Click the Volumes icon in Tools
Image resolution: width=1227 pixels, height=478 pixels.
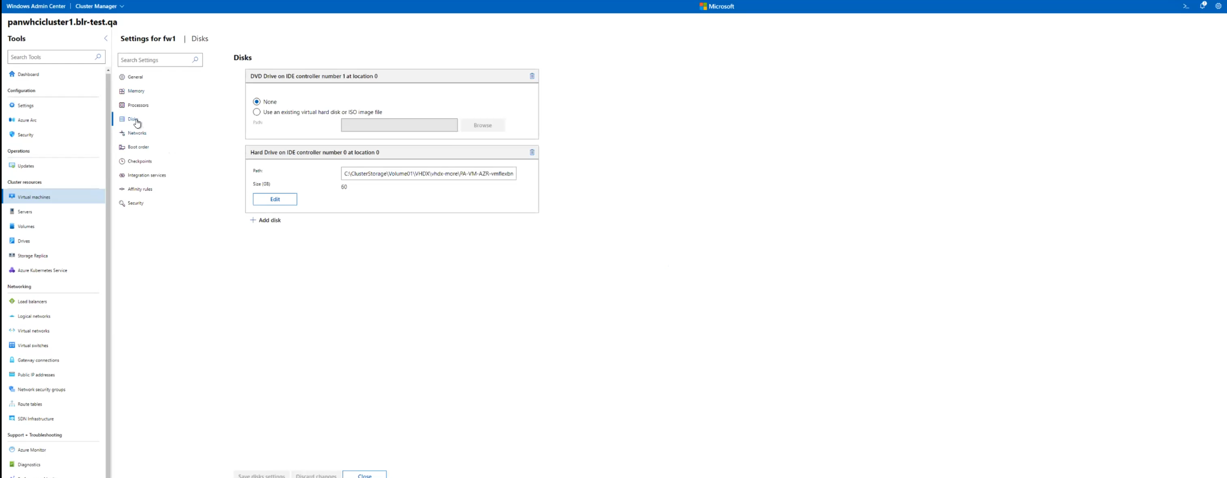click(x=12, y=226)
